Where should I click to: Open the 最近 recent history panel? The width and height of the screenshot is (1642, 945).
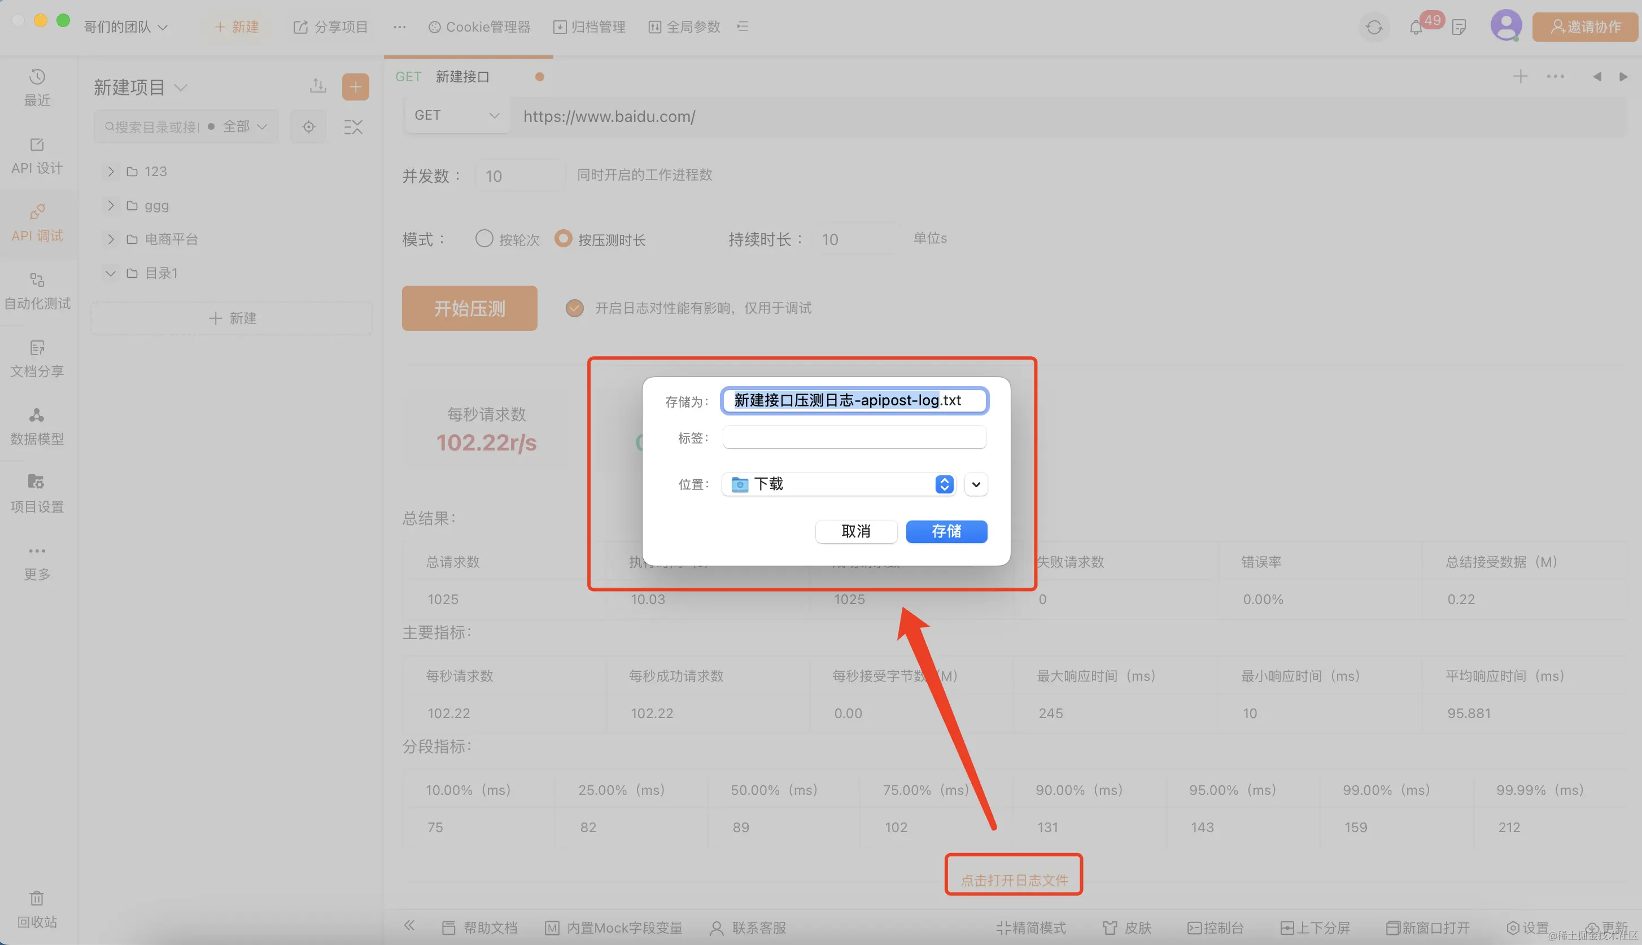37,88
